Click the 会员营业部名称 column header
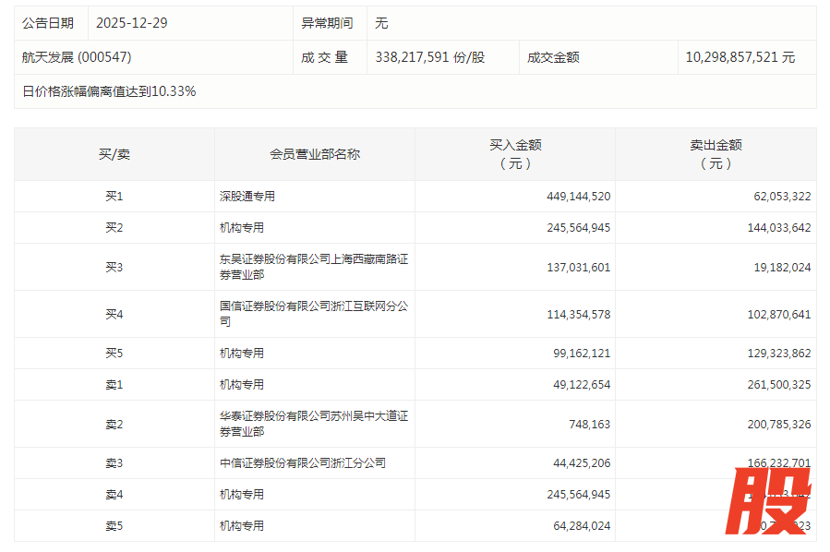830x552 pixels. (x=315, y=154)
